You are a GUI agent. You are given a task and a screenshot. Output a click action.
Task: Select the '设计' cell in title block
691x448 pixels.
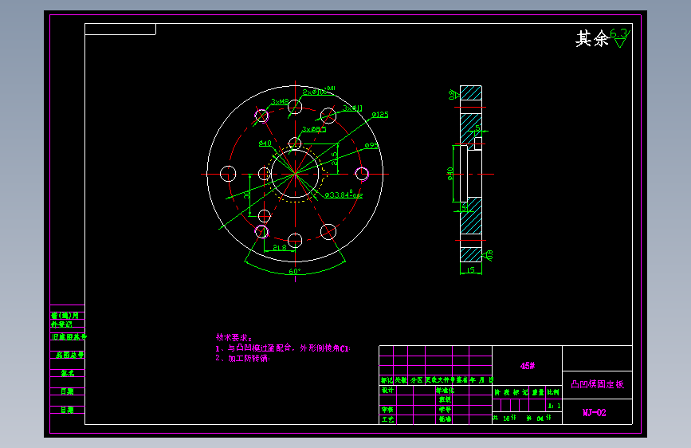tap(388, 391)
